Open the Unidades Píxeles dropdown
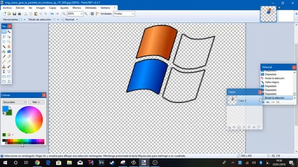The height and width of the screenshot is (167, 298). click(133, 14)
